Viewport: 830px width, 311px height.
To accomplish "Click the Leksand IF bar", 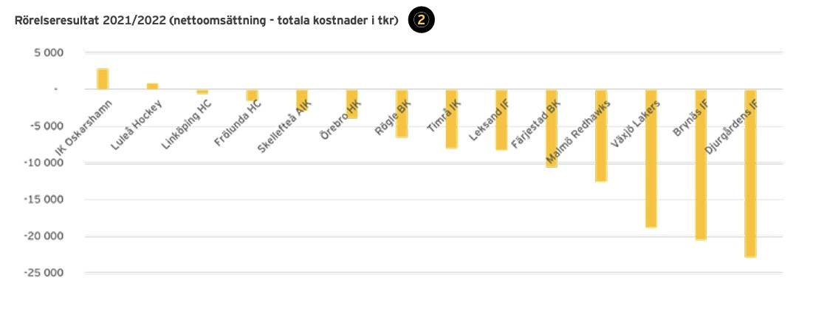I will click(x=501, y=120).
